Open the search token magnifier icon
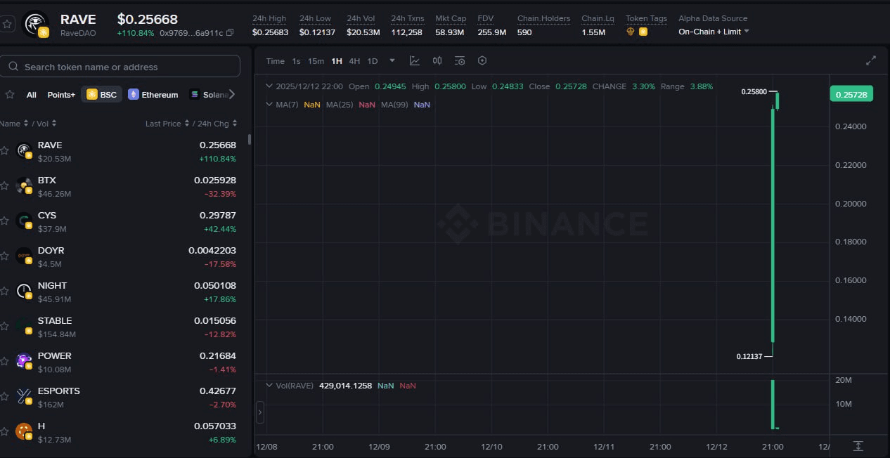890x458 pixels. (13, 65)
